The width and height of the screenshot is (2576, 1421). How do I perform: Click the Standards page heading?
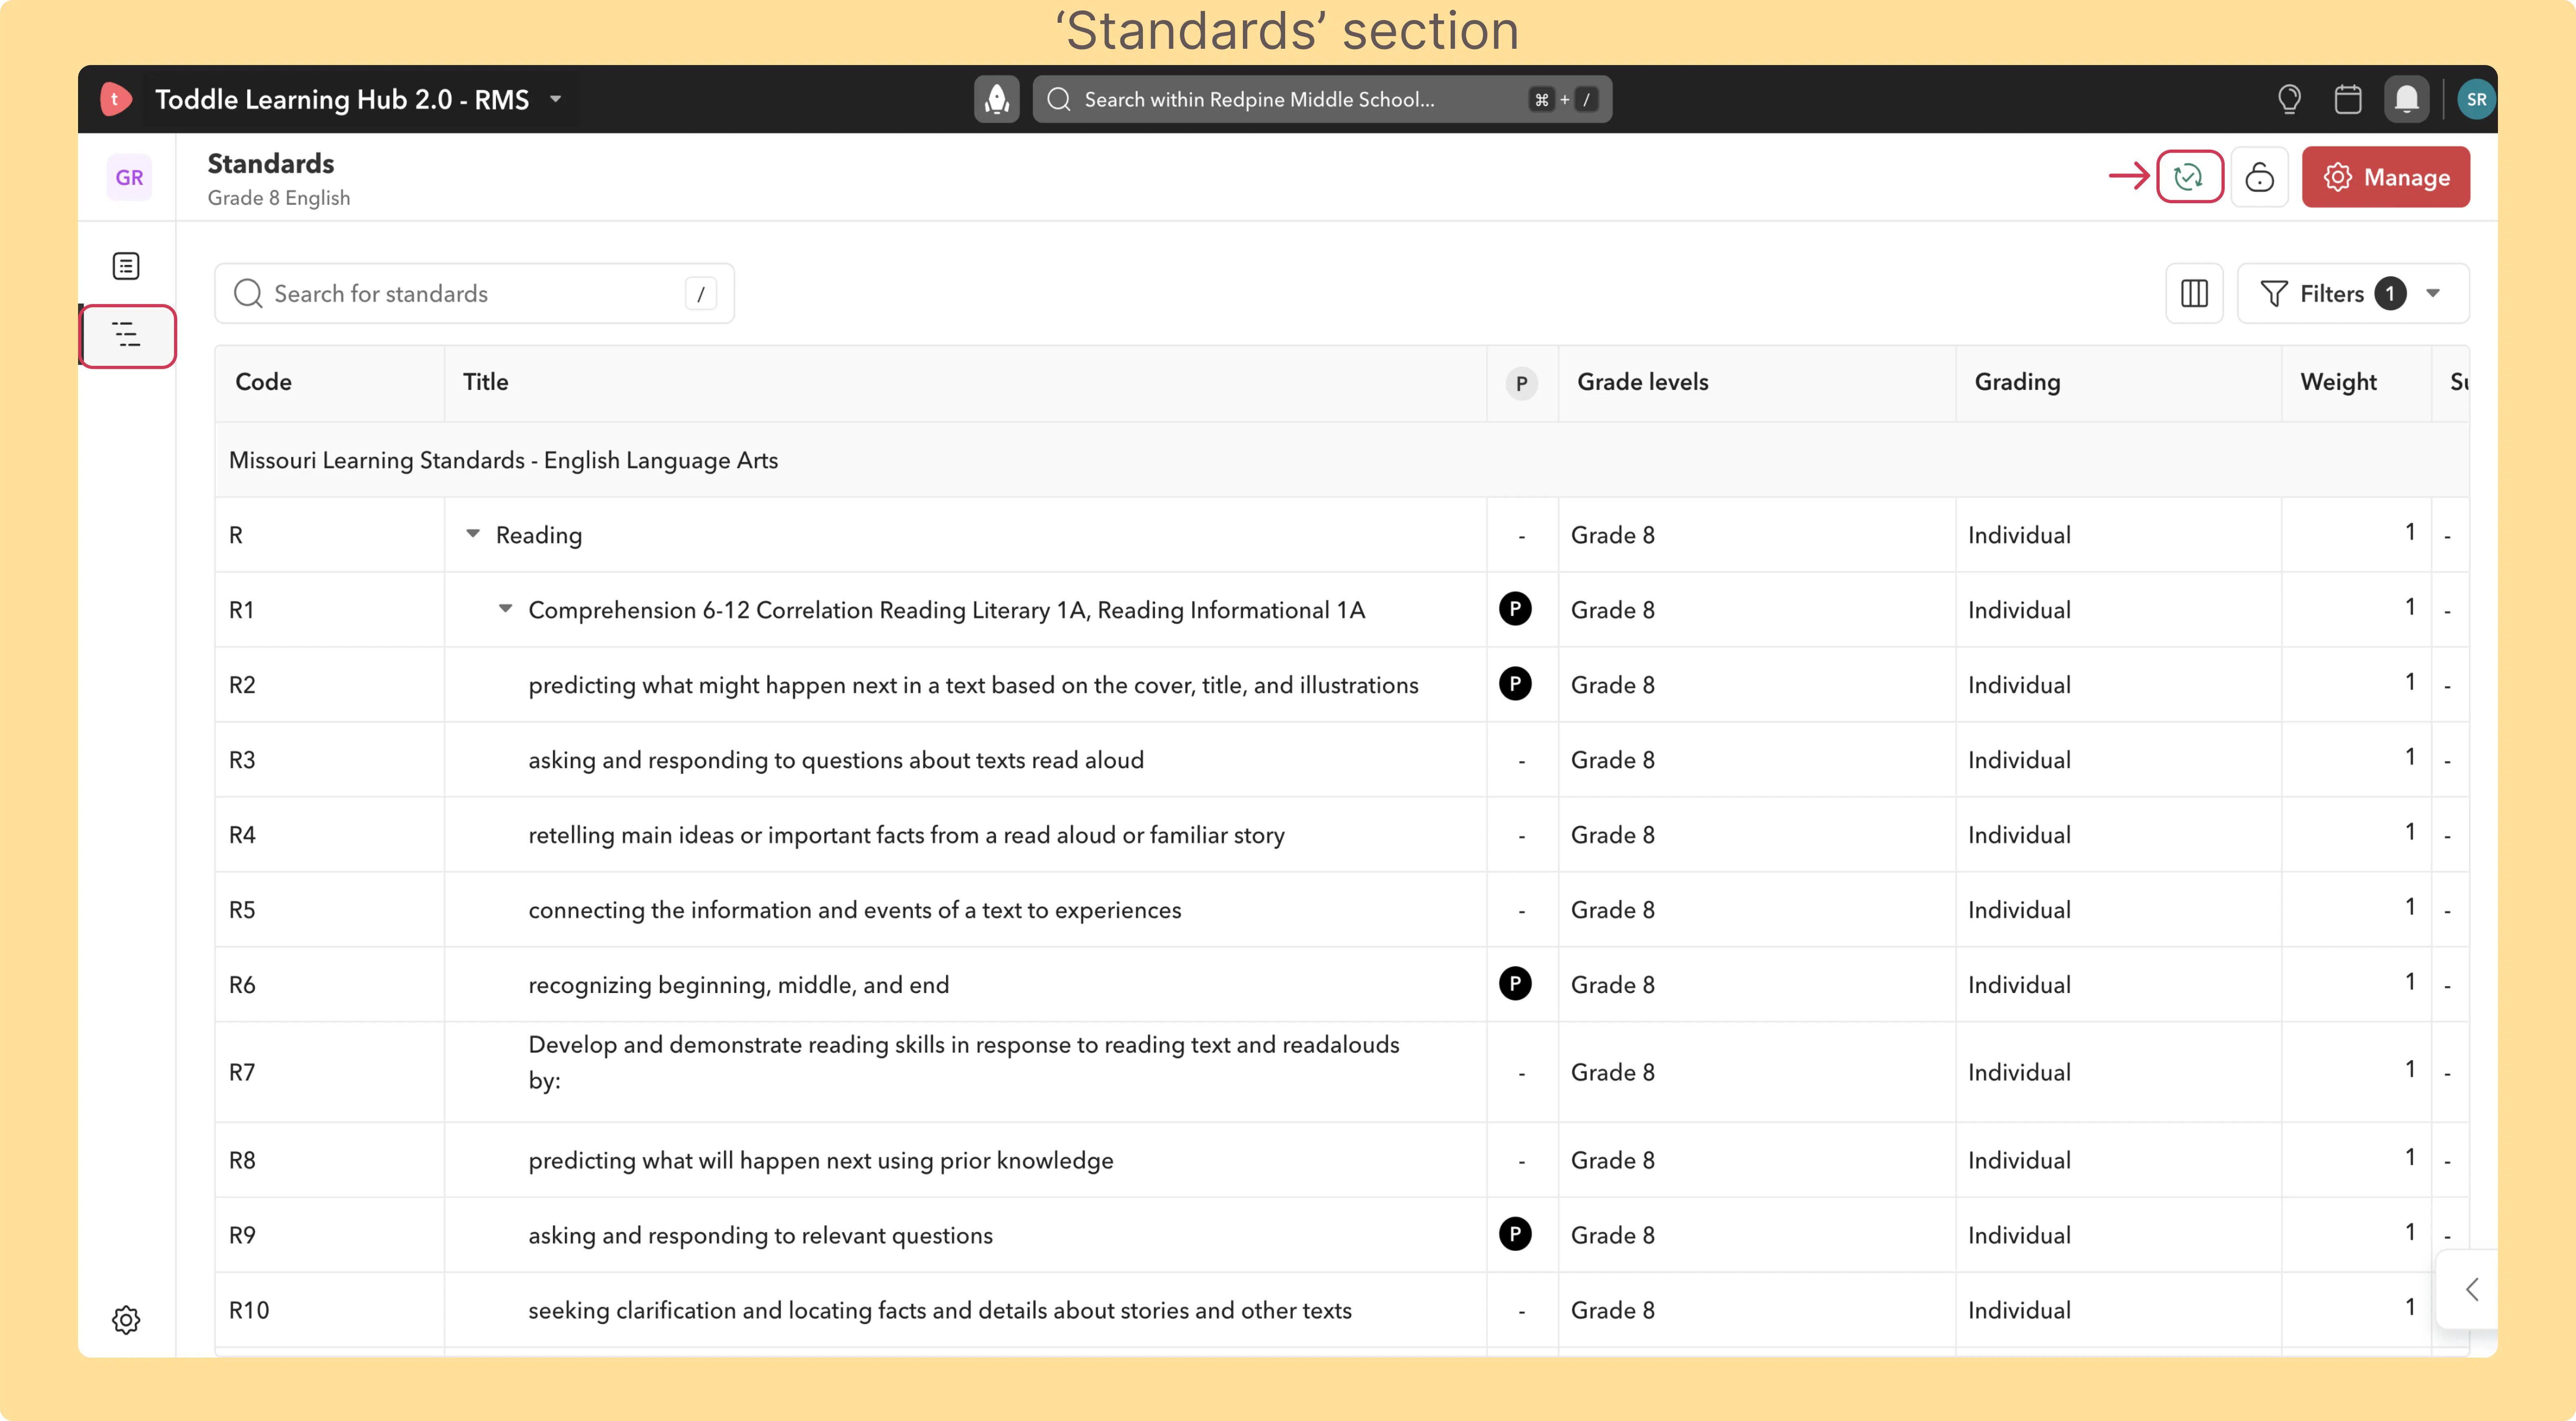(271, 163)
